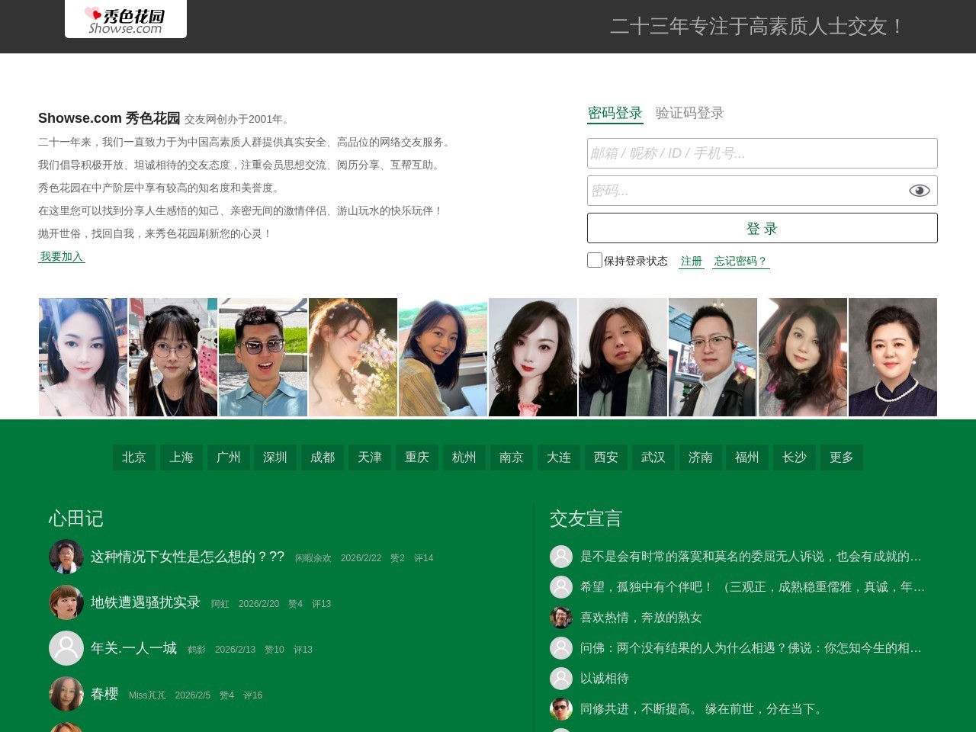976x732 pixels.
Task: Focus the 邮箱/昵称/ID/手机号 input field
Action: click(761, 153)
